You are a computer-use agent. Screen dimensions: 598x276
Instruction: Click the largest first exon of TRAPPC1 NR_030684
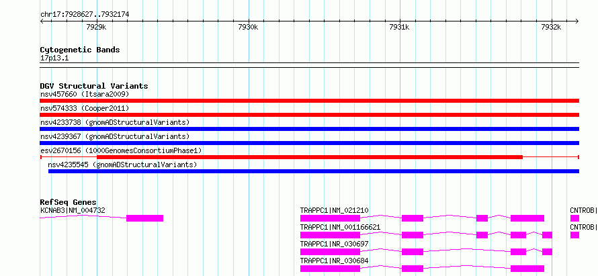[331, 269]
